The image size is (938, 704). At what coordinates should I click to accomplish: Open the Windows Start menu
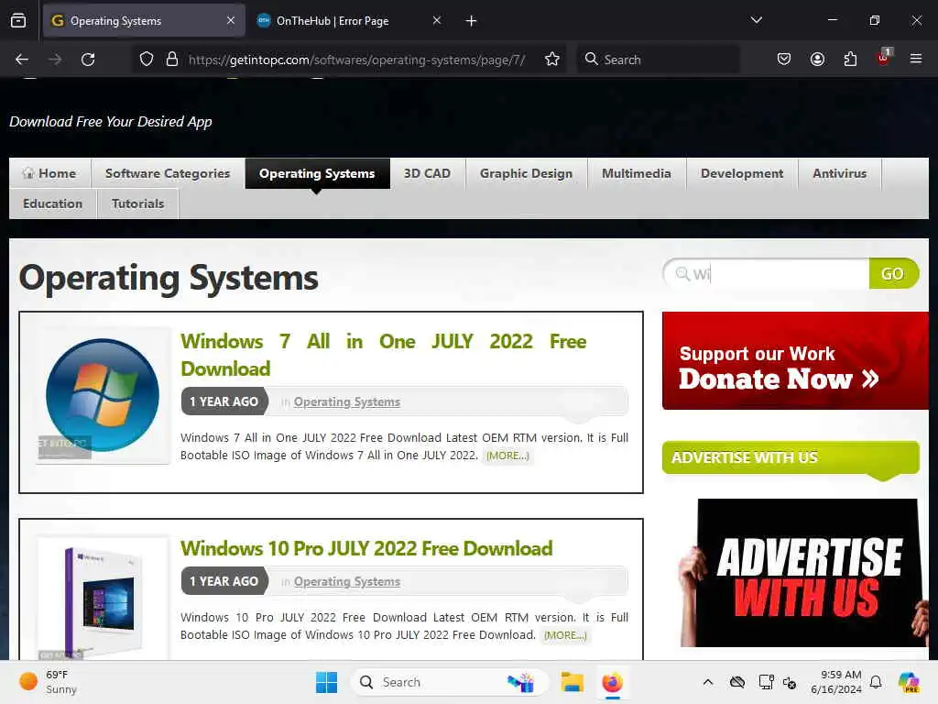pos(327,682)
